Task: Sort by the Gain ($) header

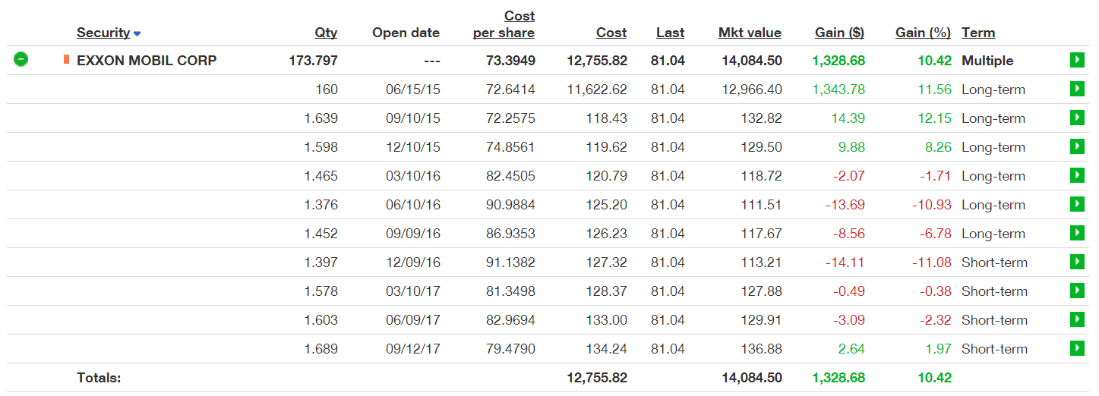Action: click(x=839, y=33)
